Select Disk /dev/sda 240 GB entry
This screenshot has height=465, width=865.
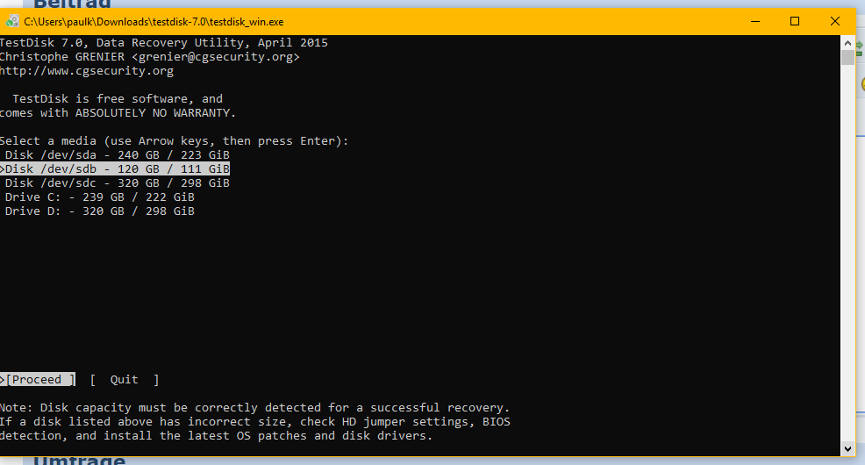point(117,155)
